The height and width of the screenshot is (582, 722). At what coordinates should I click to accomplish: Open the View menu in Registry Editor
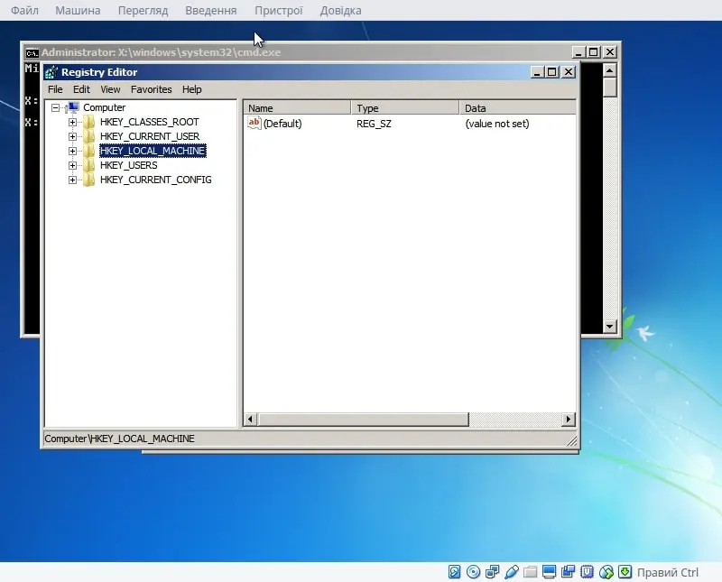pos(110,89)
